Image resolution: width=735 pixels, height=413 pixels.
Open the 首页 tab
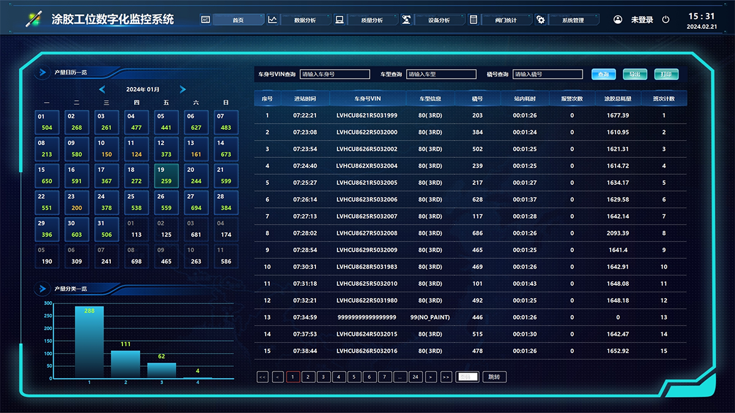pos(238,20)
